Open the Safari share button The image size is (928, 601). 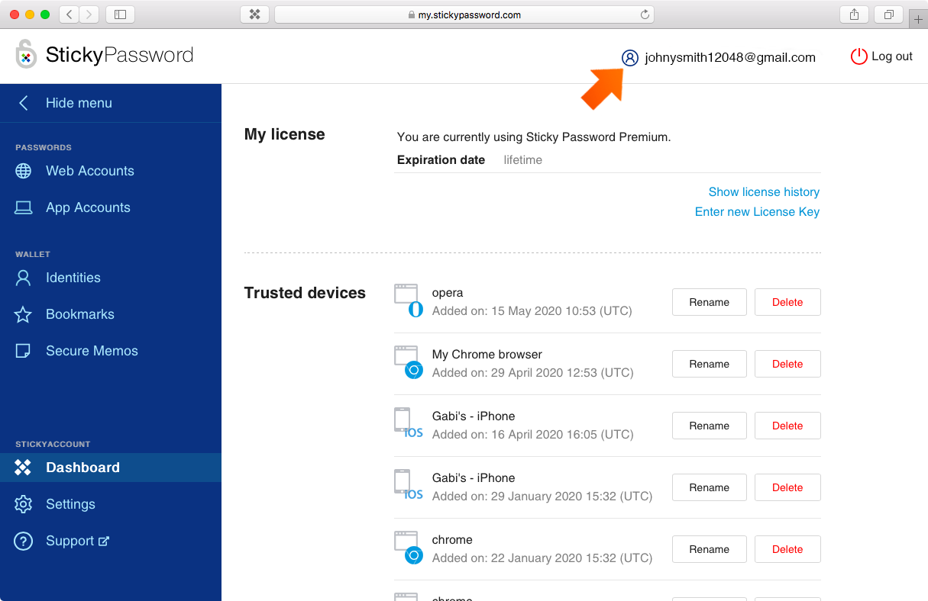855,14
